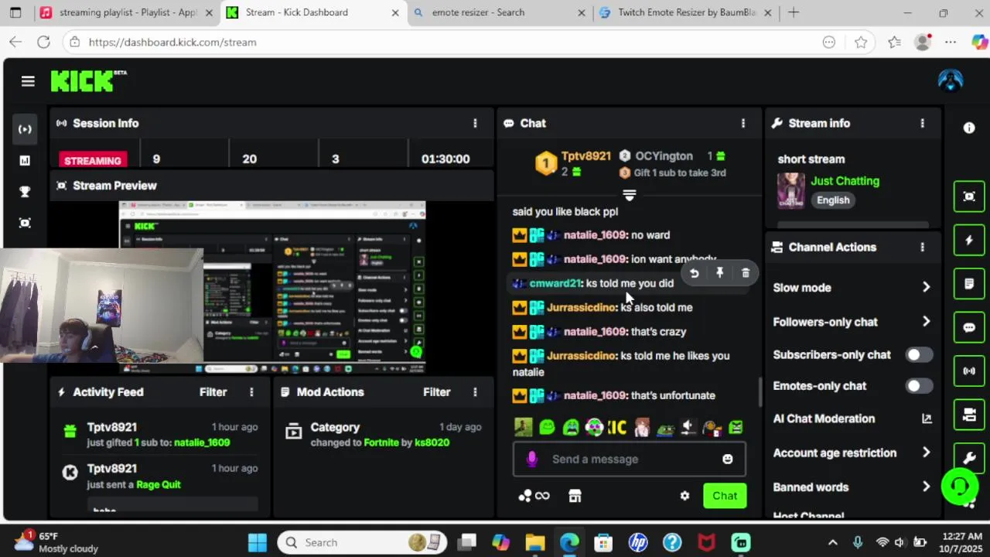Toggle Subscribers-only chat switch
Screen dimensions: 990x557
point(919,354)
